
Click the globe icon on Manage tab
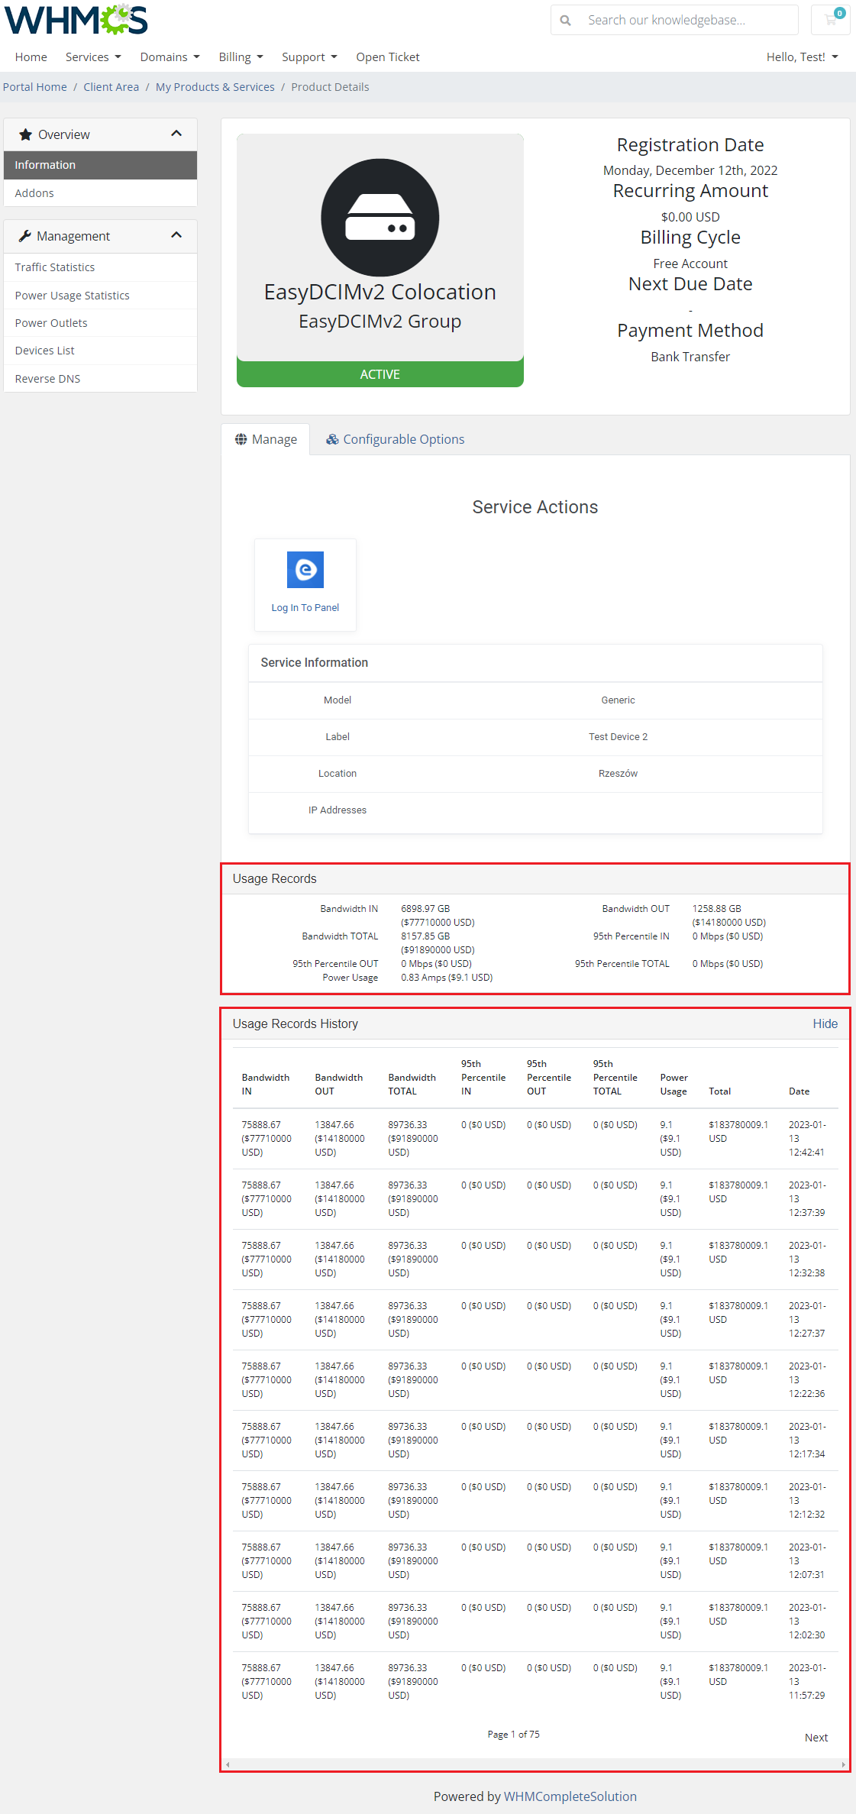pyautogui.click(x=241, y=439)
